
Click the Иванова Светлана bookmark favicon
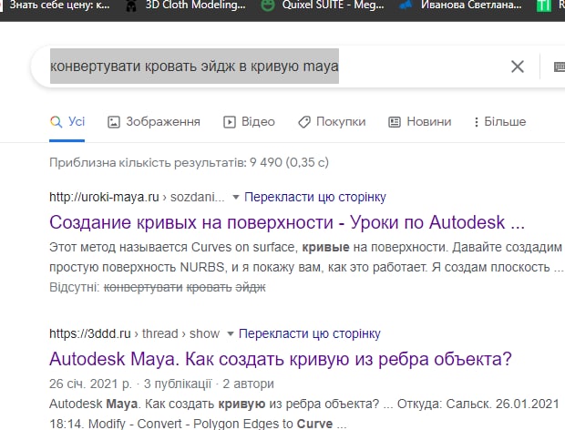point(406,5)
